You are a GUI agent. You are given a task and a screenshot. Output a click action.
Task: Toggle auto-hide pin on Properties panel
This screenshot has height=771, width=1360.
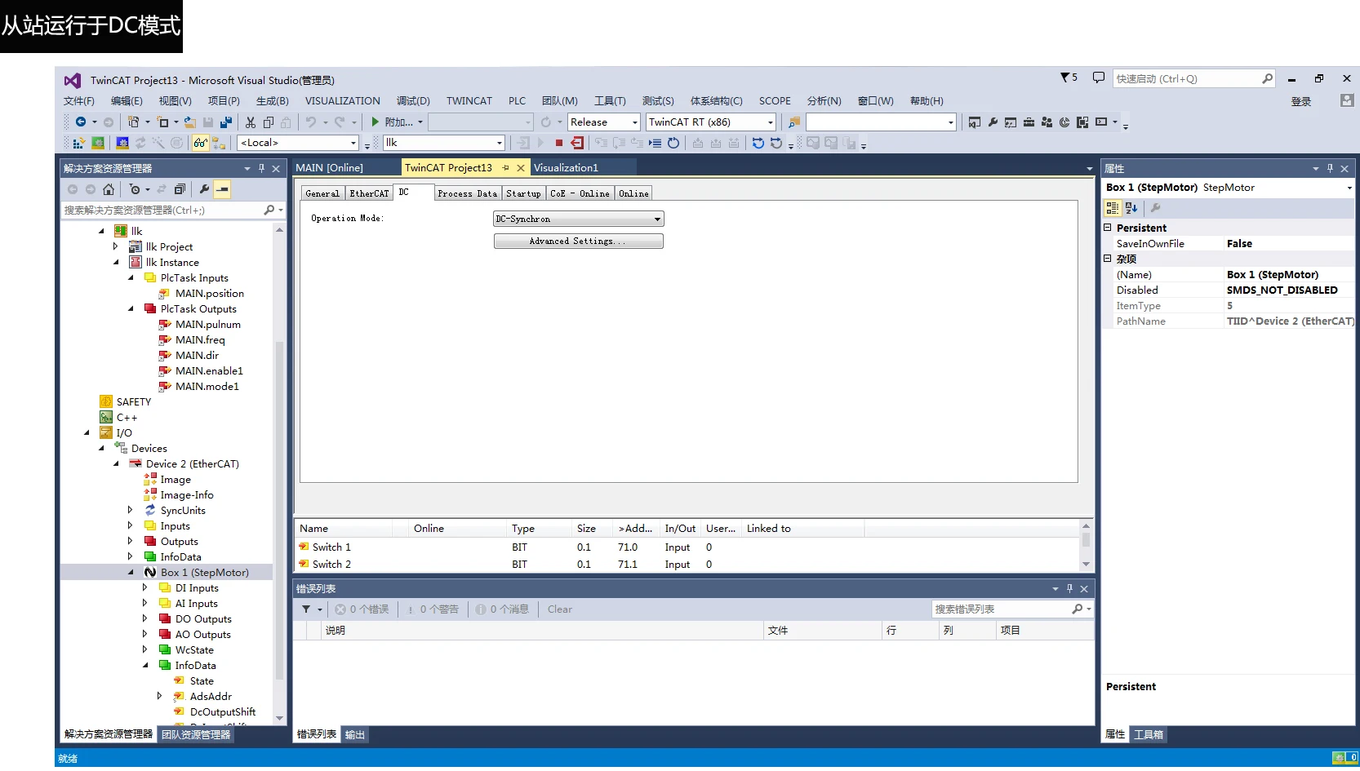1330,168
